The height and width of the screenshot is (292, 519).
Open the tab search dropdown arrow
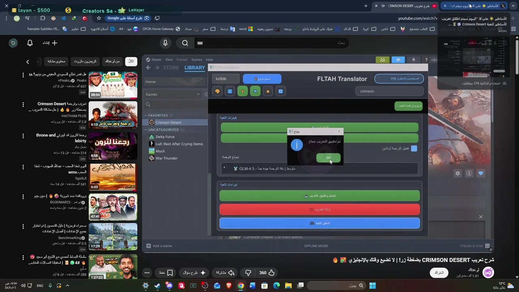(x=514, y=6)
